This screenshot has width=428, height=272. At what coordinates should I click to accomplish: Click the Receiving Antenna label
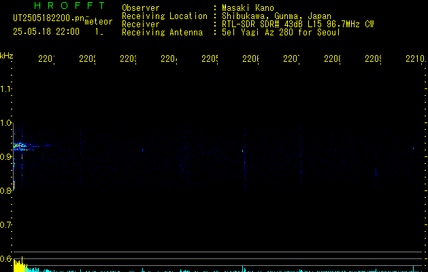pyautogui.click(x=162, y=32)
